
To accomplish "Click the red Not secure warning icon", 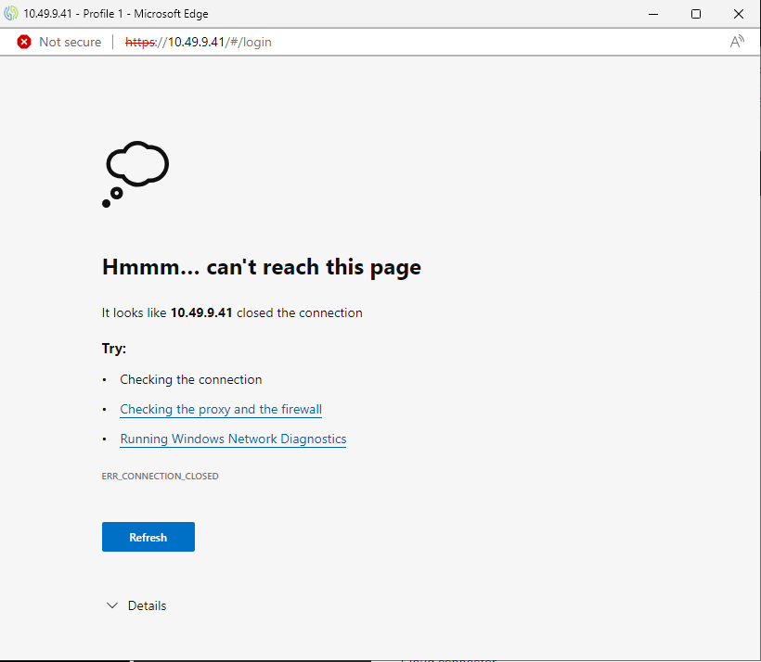I will 24,42.
